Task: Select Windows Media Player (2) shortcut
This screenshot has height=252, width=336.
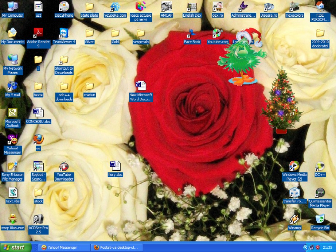Action: [294, 166]
